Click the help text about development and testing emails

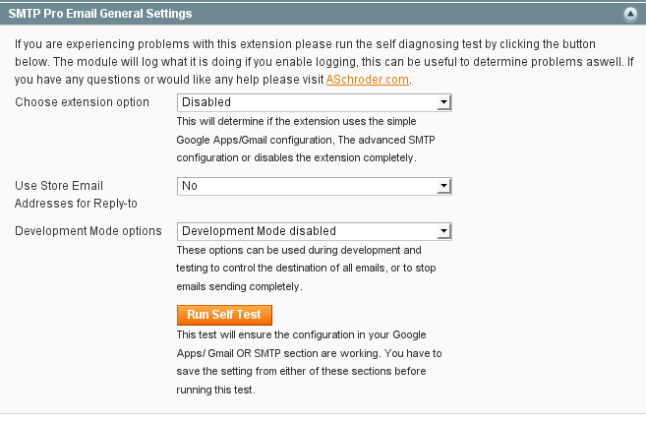(x=306, y=268)
